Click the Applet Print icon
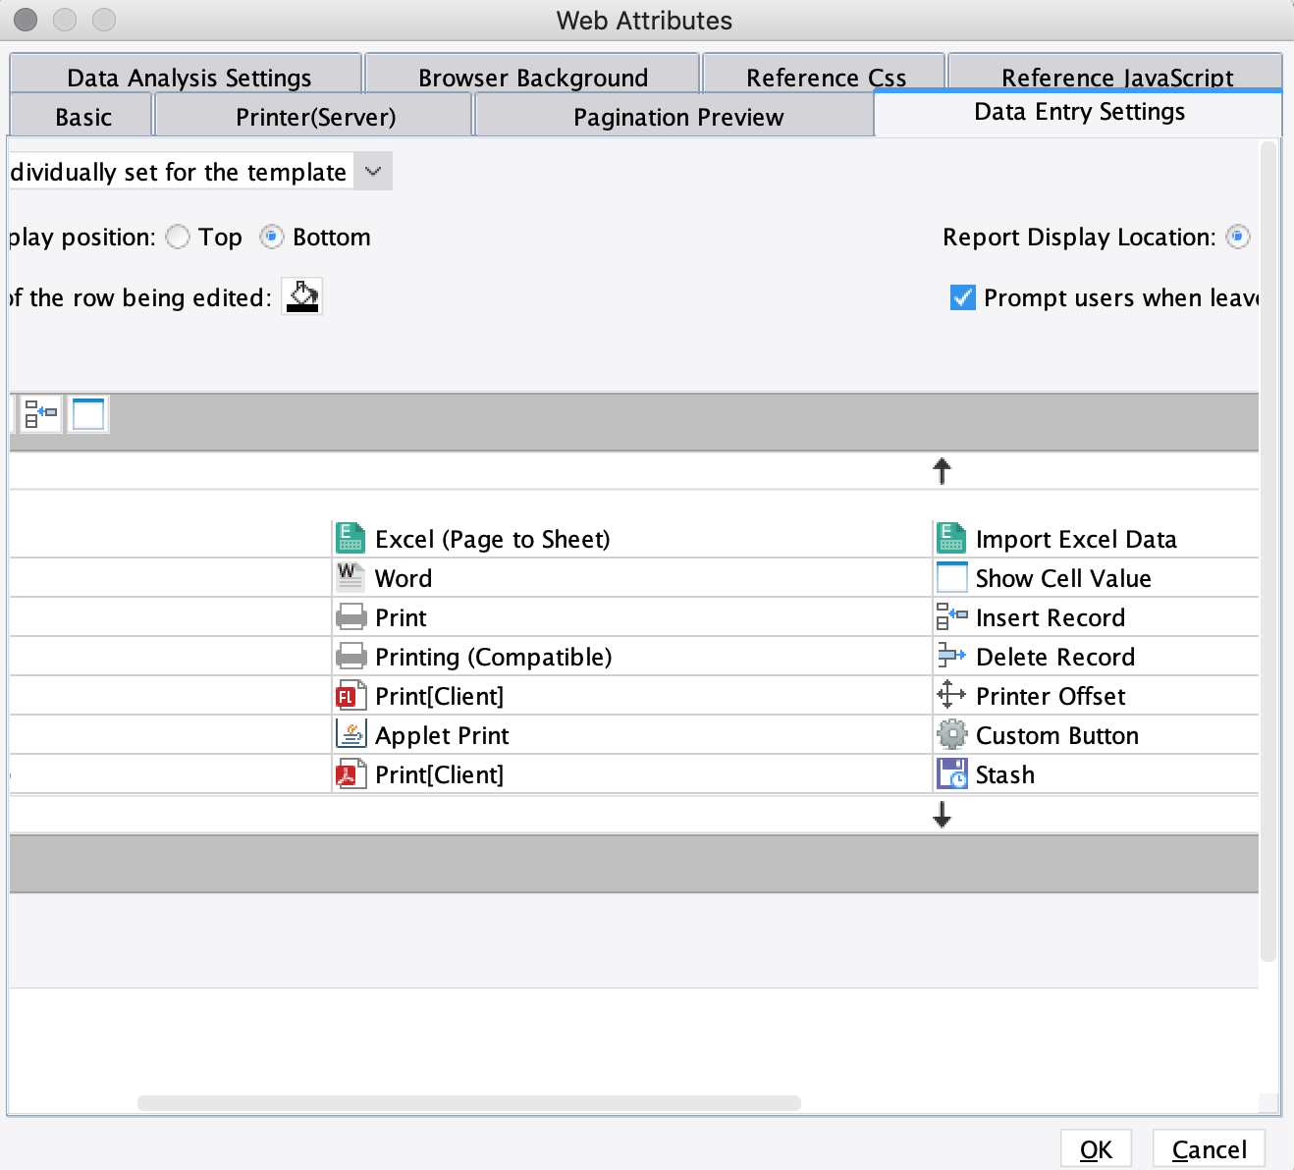The height and width of the screenshot is (1170, 1294). click(x=350, y=734)
